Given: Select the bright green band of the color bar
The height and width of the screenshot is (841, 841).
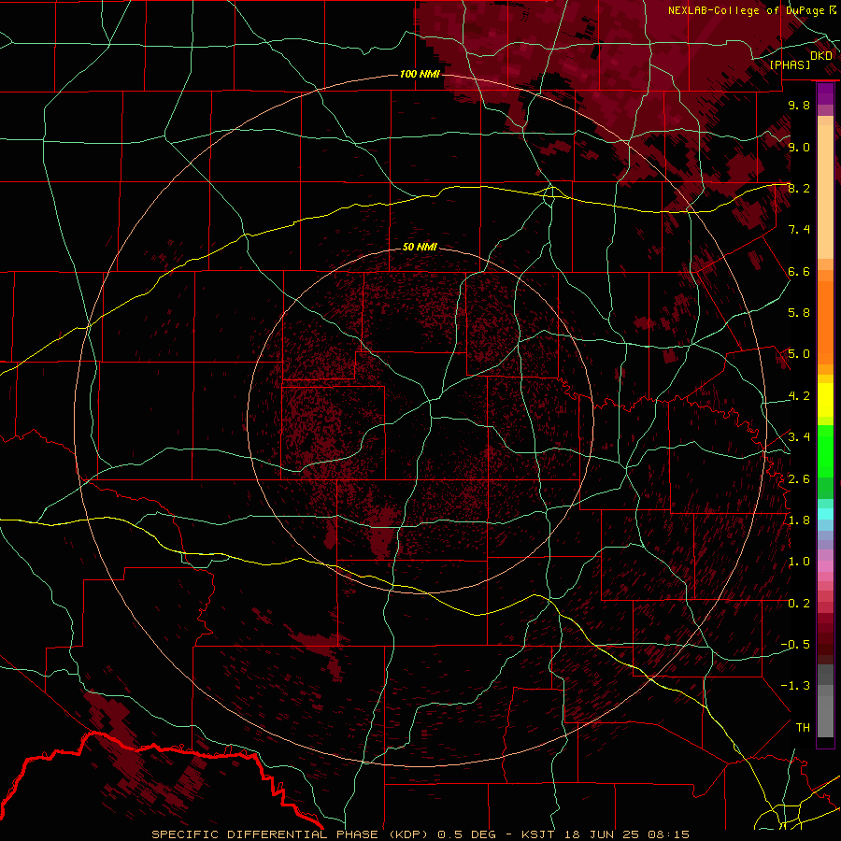Looking at the screenshot, I should 825,450.
